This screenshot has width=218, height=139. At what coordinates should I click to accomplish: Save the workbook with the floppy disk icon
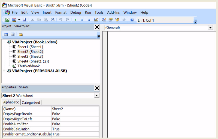[x=25, y=20]
